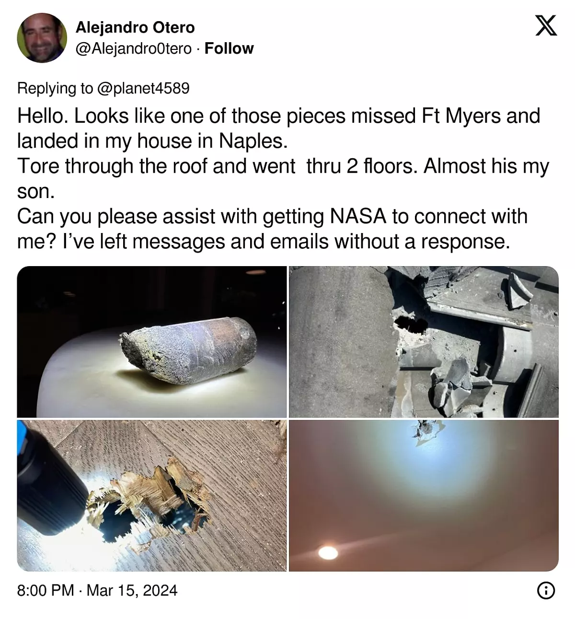This screenshot has height=619, width=575.
Task: Open the @Alejandro0tero handle link
Action: [x=134, y=48]
